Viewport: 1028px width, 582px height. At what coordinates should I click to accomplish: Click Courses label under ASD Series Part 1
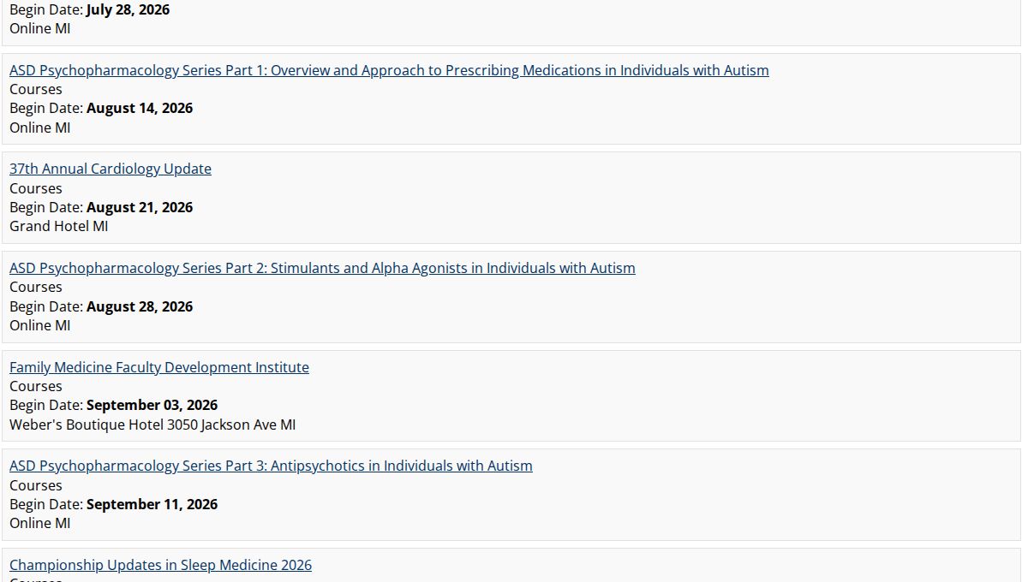click(x=36, y=89)
